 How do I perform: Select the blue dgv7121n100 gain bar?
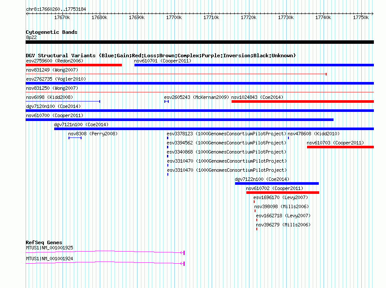point(214,129)
